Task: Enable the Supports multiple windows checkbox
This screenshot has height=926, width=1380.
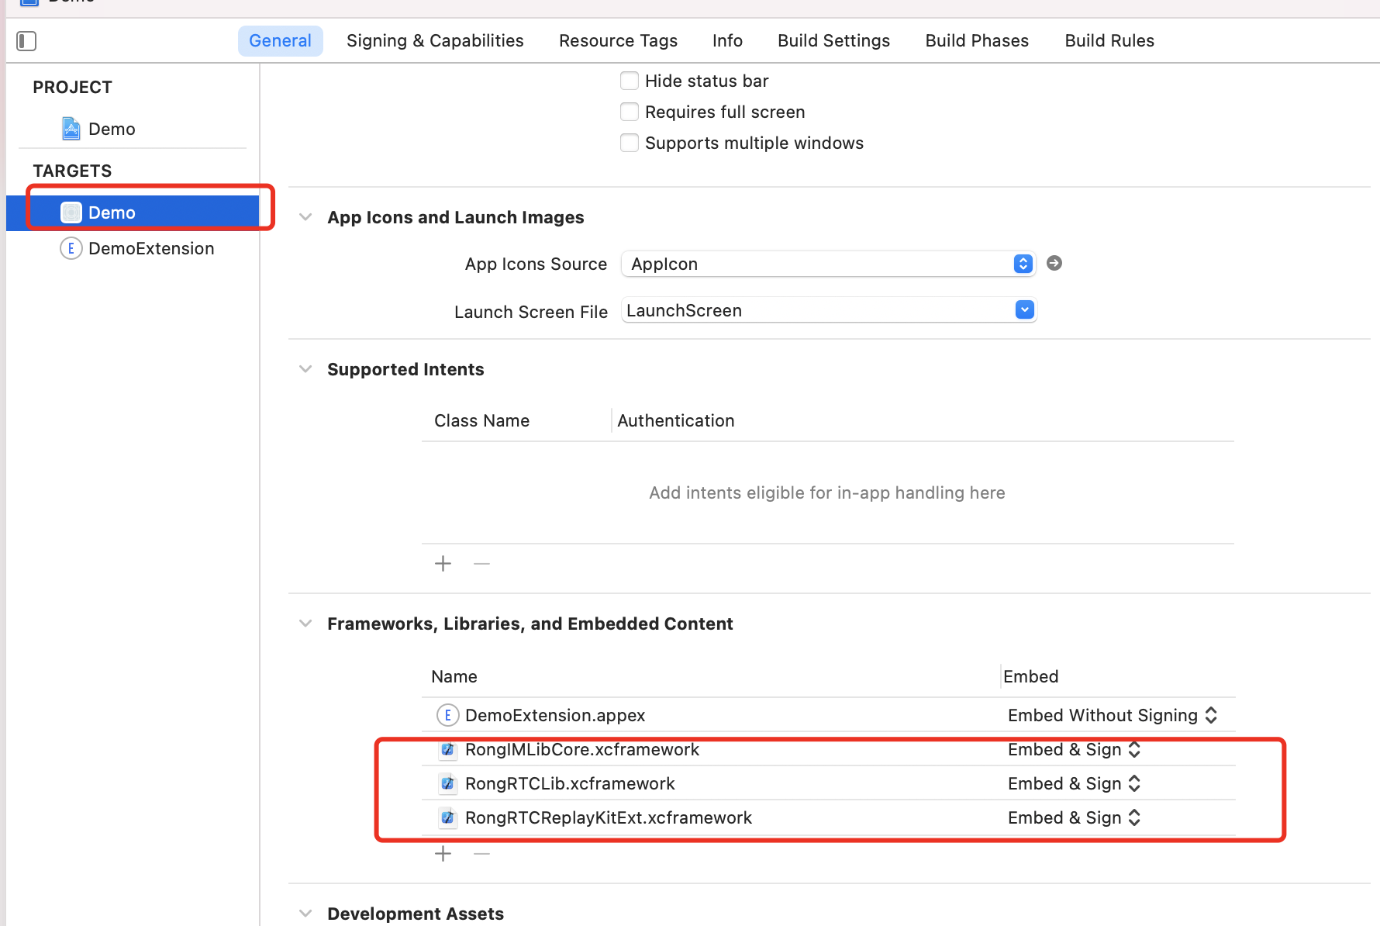Action: 630,143
